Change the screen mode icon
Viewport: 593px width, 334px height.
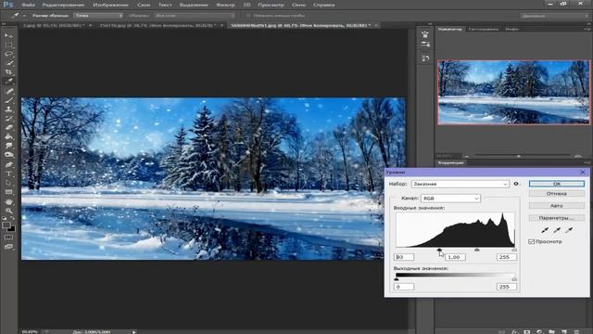coord(8,247)
